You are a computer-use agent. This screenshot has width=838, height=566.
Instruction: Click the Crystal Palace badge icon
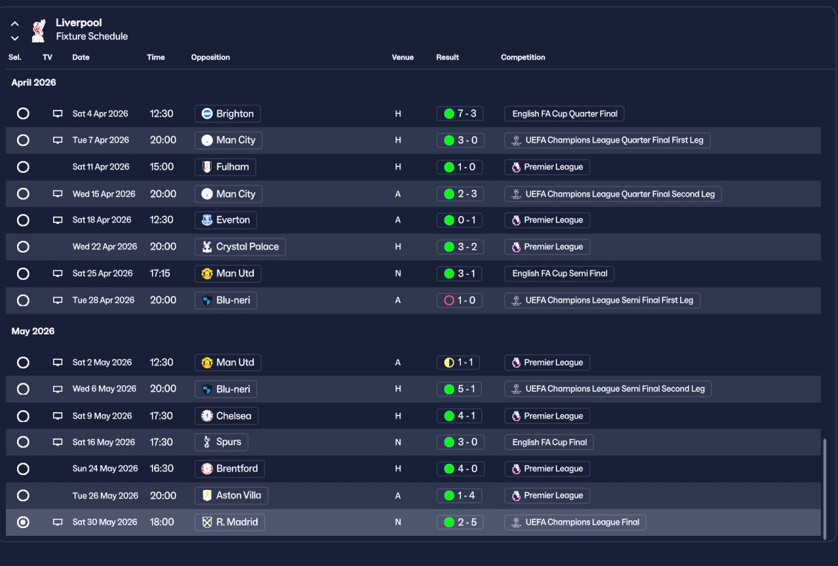pos(207,247)
